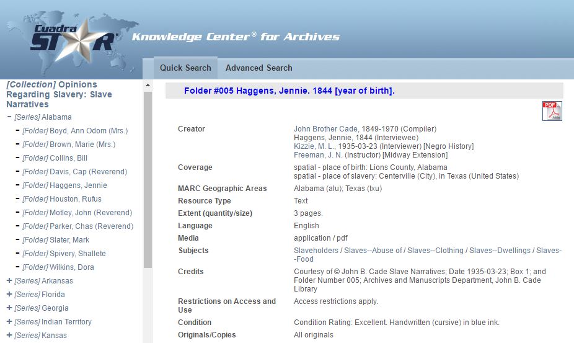
Task: Select the Georgia series label
Action: [x=42, y=308]
